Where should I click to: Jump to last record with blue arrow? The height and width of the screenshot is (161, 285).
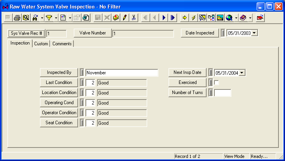pyautogui.click(x=172, y=18)
